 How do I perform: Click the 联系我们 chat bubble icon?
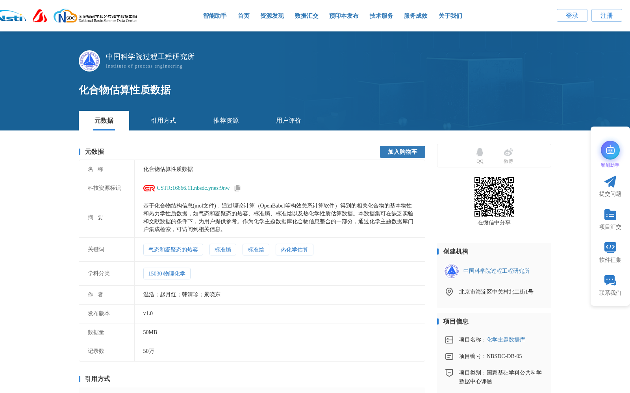point(610,280)
